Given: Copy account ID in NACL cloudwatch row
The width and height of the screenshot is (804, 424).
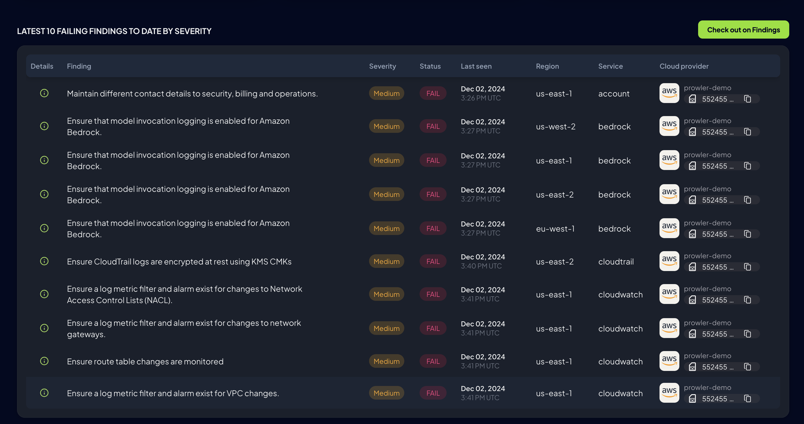Looking at the screenshot, I should [x=747, y=300].
